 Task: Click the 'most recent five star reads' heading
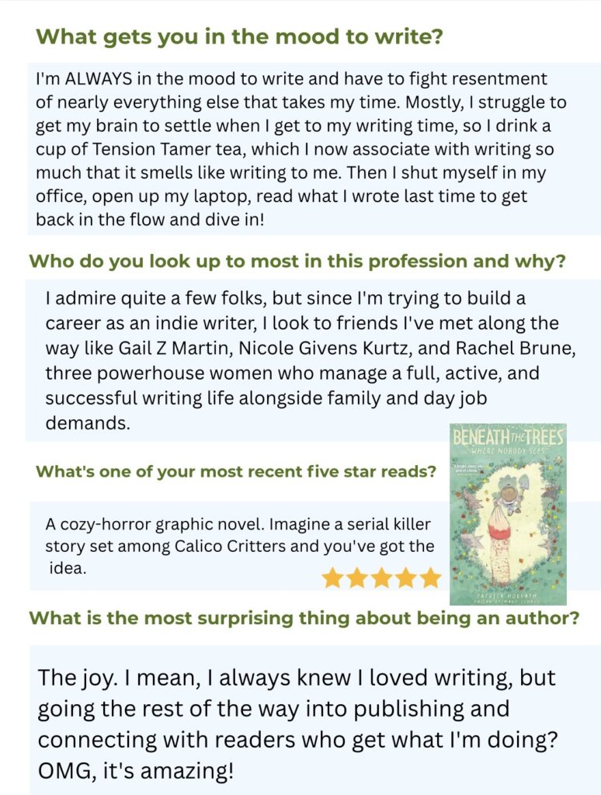pyautogui.click(x=235, y=471)
